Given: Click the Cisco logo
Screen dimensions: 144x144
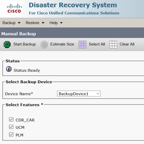Looking at the screenshot, I should tap(14, 8).
